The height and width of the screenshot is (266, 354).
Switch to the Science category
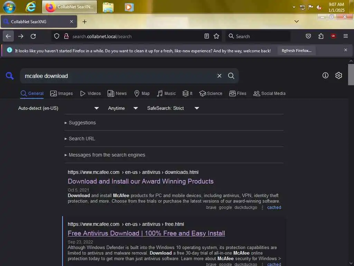(x=211, y=94)
